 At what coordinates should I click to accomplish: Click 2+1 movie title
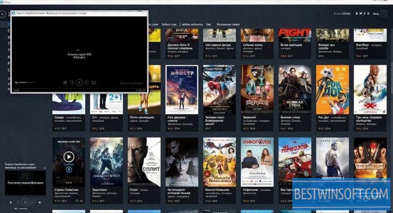point(94,117)
